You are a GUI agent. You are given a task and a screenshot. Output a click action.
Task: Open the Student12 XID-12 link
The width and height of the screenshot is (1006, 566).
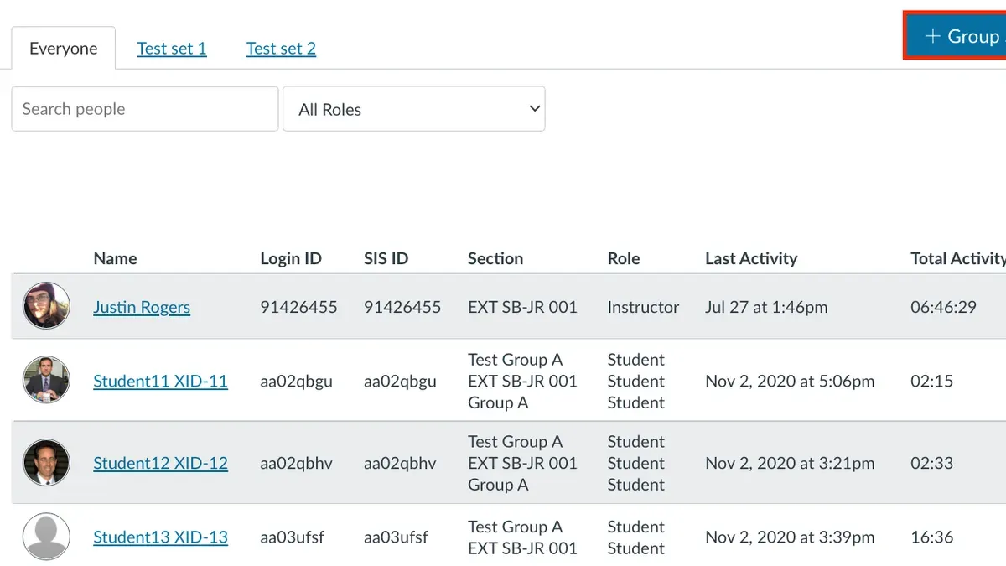point(160,463)
